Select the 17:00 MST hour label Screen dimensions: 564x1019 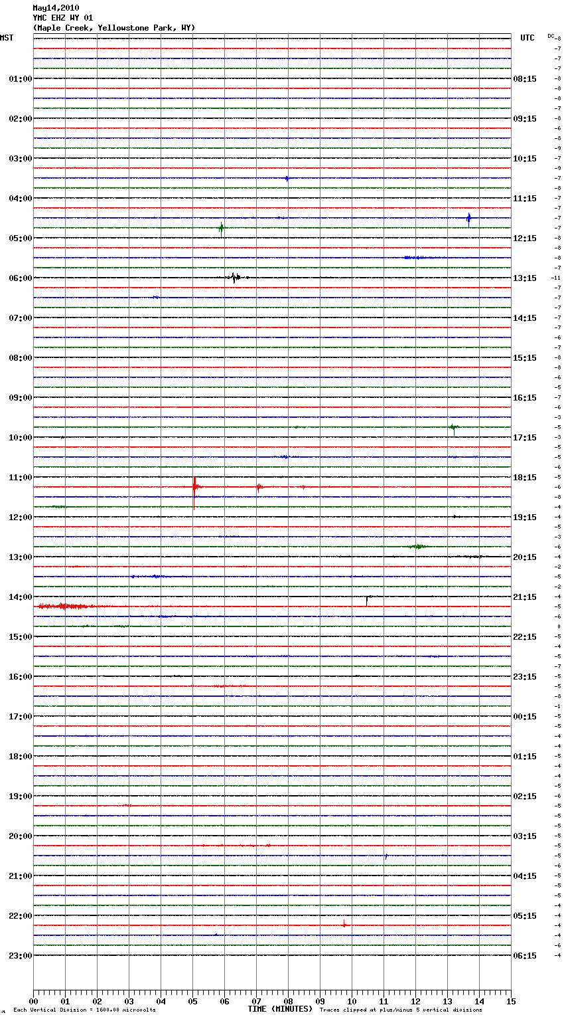point(21,716)
